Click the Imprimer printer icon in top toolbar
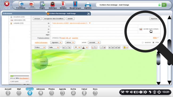Screen dimensions: 173x97 (x=88, y=5)
